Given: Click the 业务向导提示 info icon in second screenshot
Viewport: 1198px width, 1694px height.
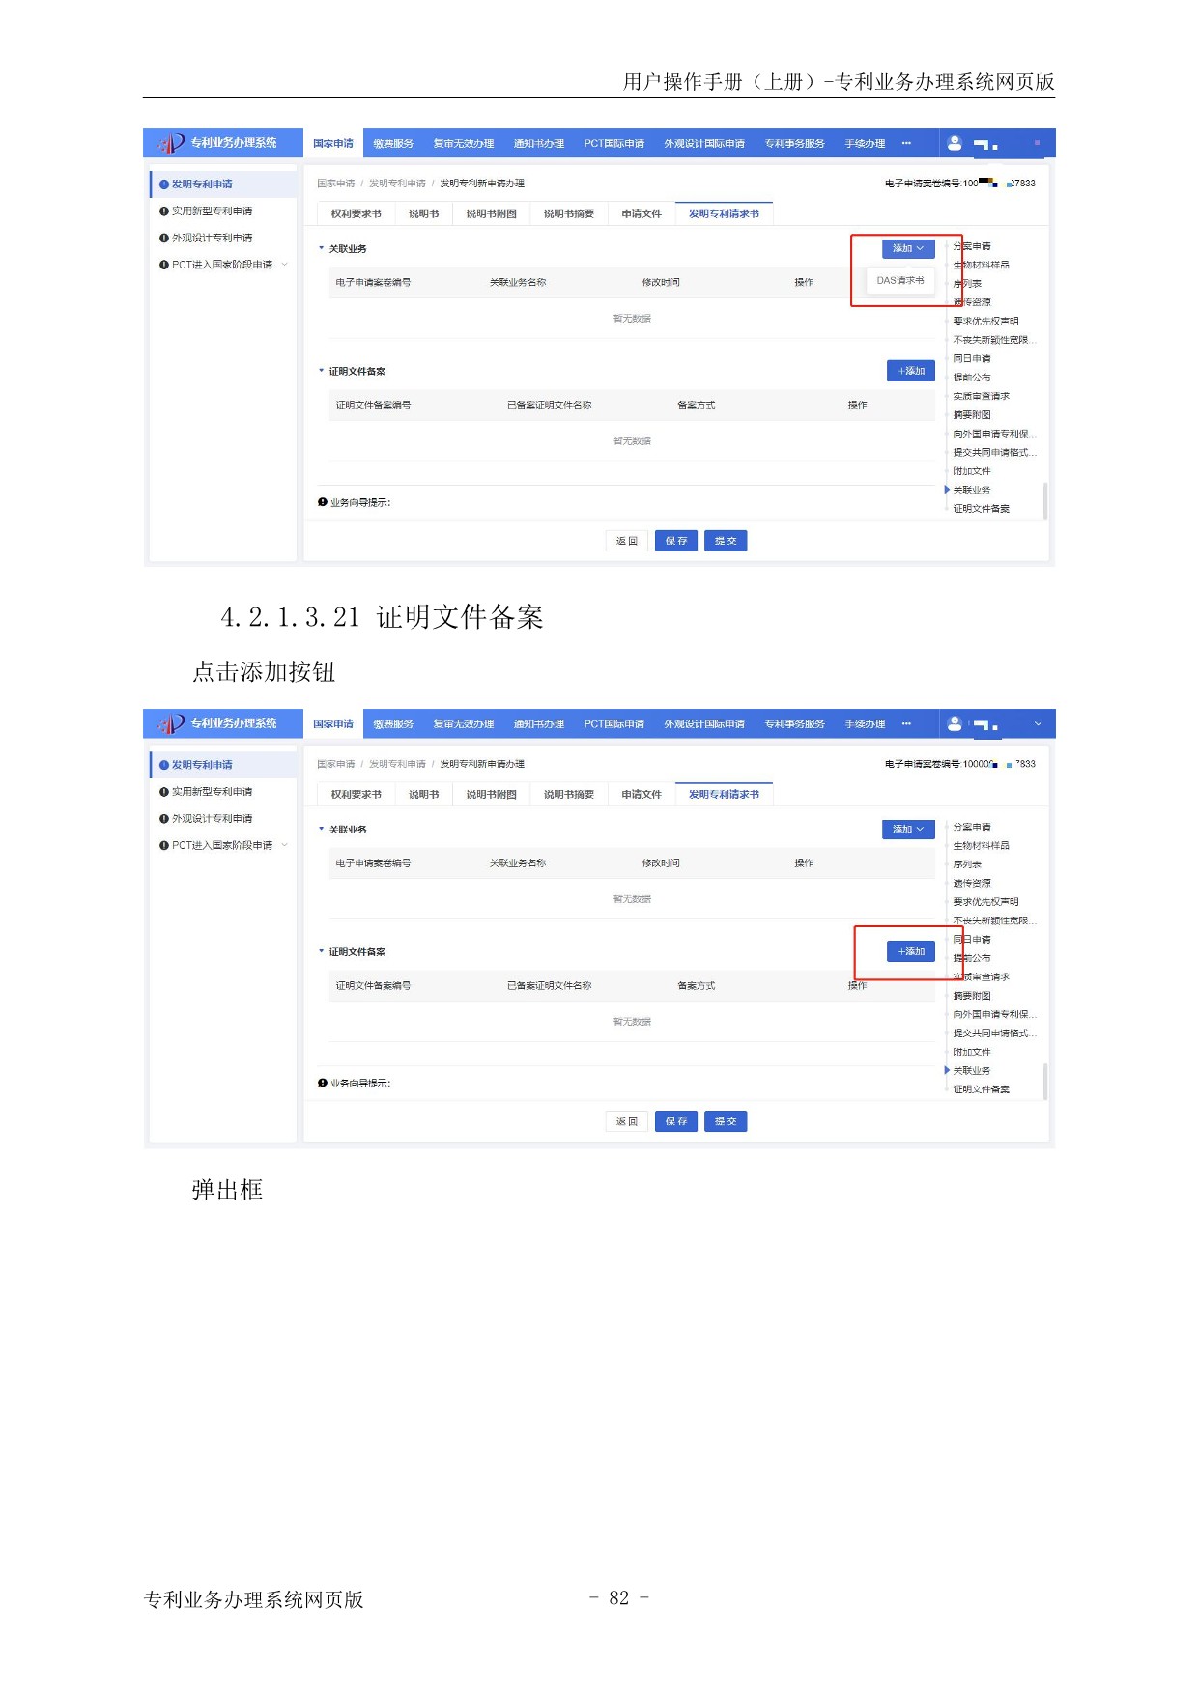Looking at the screenshot, I should coord(323,1083).
